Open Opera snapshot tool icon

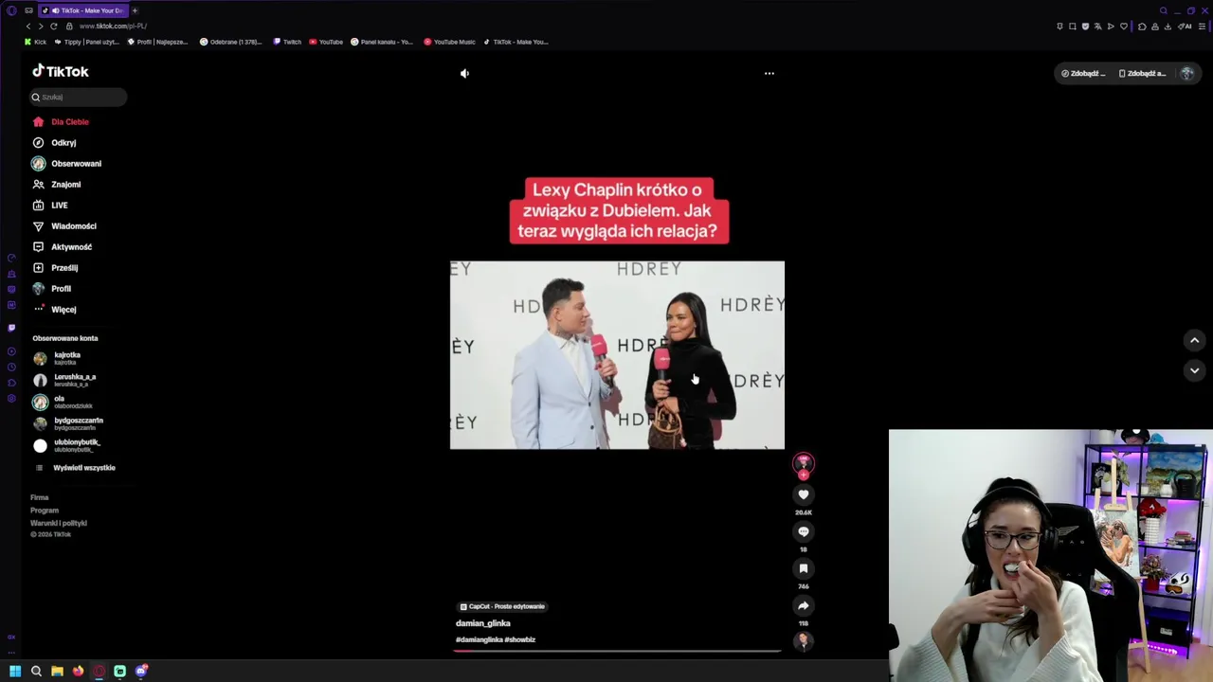coord(1073,27)
